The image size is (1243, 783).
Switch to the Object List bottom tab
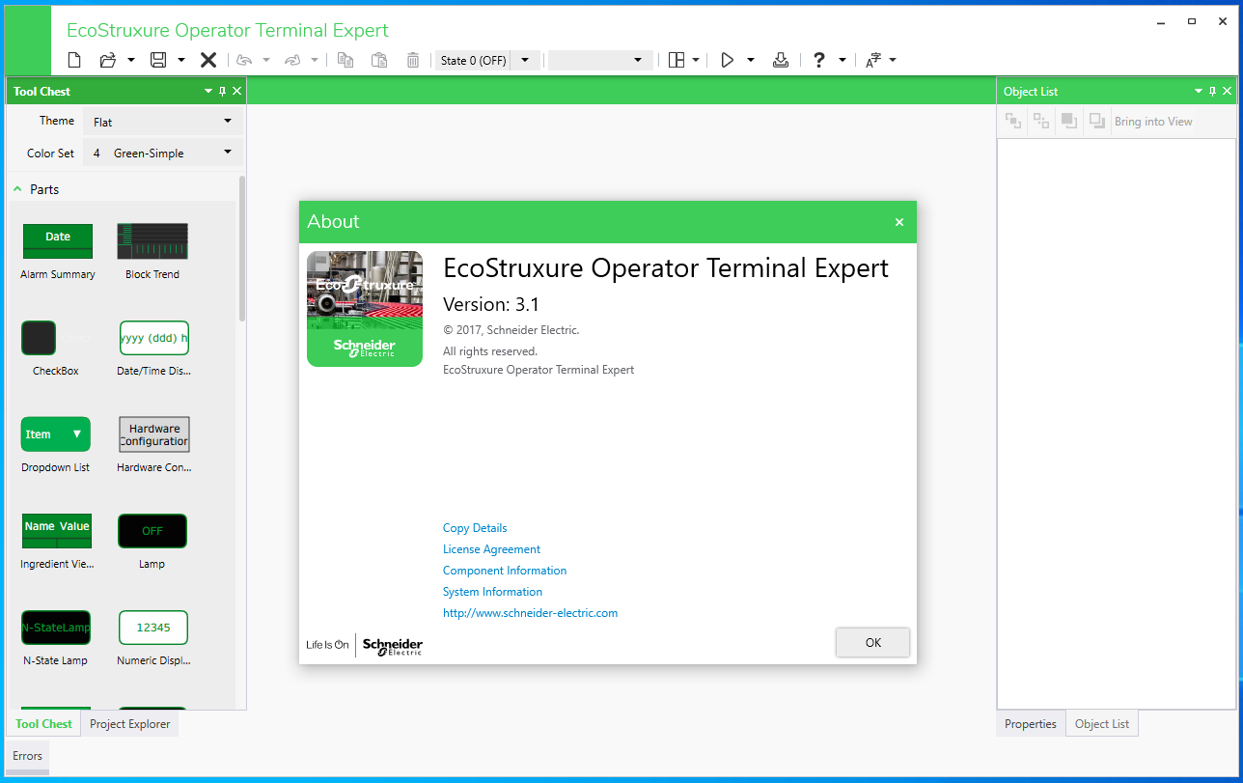click(1102, 723)
